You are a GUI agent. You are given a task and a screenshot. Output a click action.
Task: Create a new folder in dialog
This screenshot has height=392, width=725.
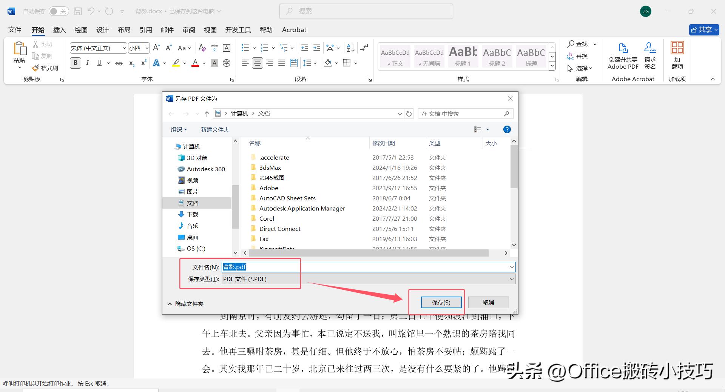pyautogui.click(x=215, y=129)
